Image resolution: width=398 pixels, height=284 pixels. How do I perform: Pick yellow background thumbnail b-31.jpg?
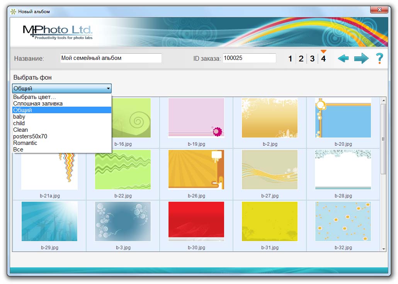point(270,221)
